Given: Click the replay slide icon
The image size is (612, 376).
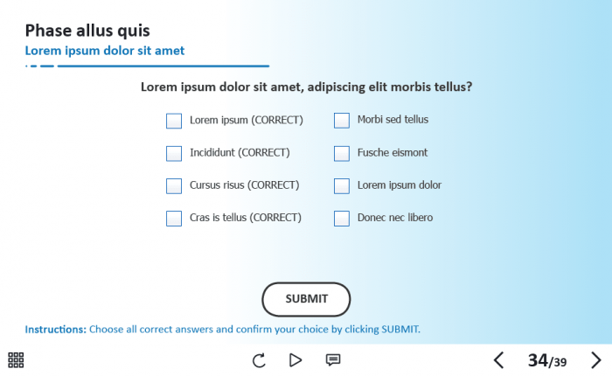Looking at the screenshot, I should 259,360.
